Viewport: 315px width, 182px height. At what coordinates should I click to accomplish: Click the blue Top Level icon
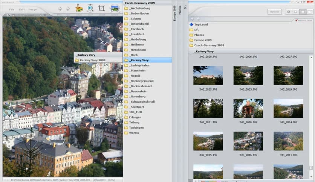(191, 24)
